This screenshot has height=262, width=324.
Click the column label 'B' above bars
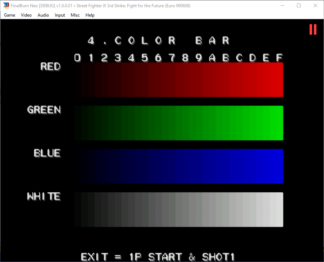[x=226, y=58]
